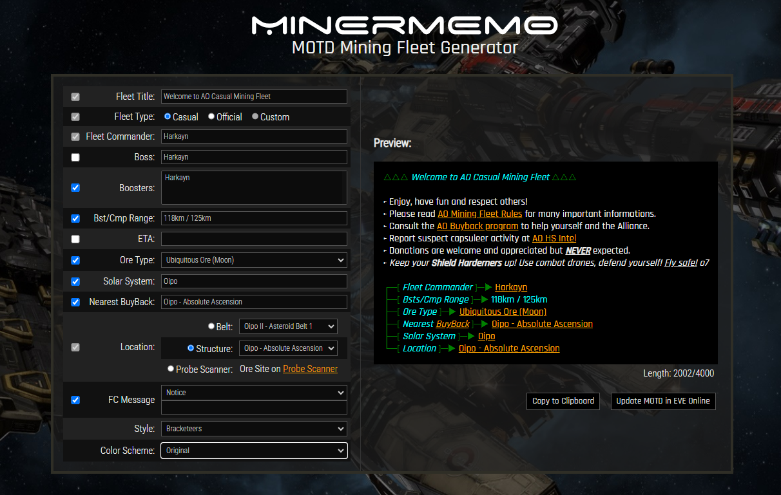Click the Ubiquitous Ore (Moon) preview link
This screenshot has width=781, height=495.
(503, 312)
